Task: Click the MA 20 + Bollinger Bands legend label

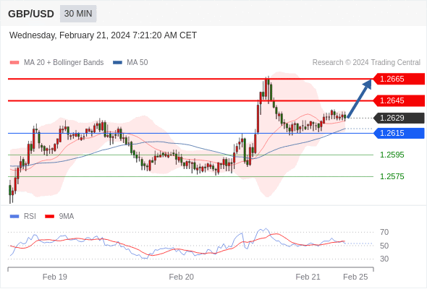Action: tap(64, 63)
